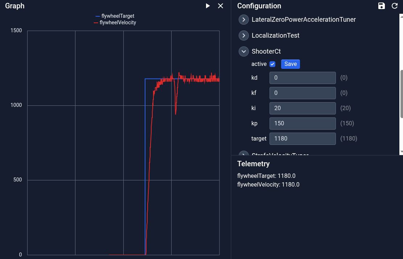
Task: Click the flywheelTarget telemetry readout
Action: tap(267, 176)
